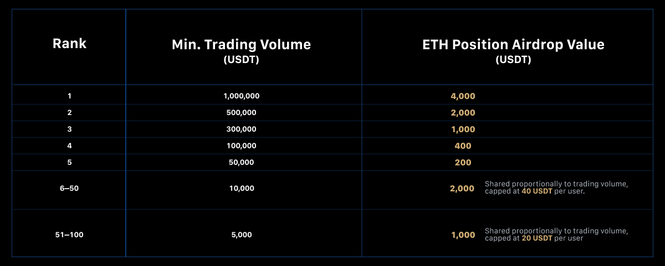Select the 1,000,000 trading volume cell
665x266 pixels.
[241, 96]
